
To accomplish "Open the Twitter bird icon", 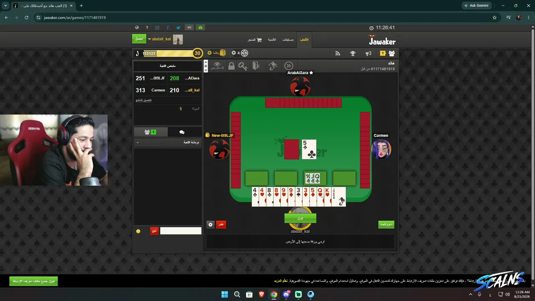I will click(178, 28).
